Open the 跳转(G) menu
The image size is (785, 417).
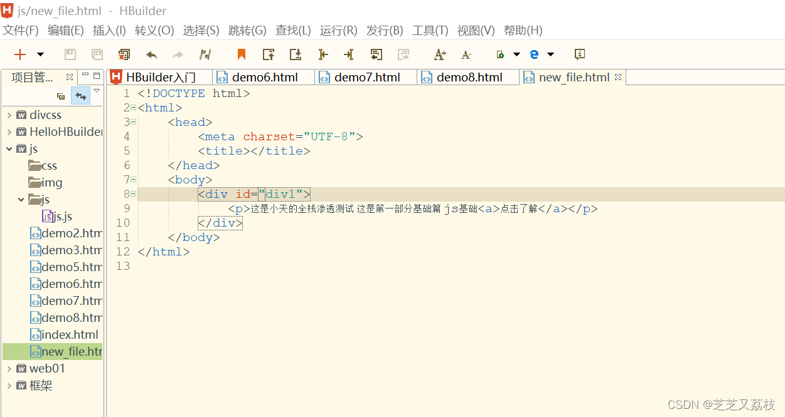(247, 31)
